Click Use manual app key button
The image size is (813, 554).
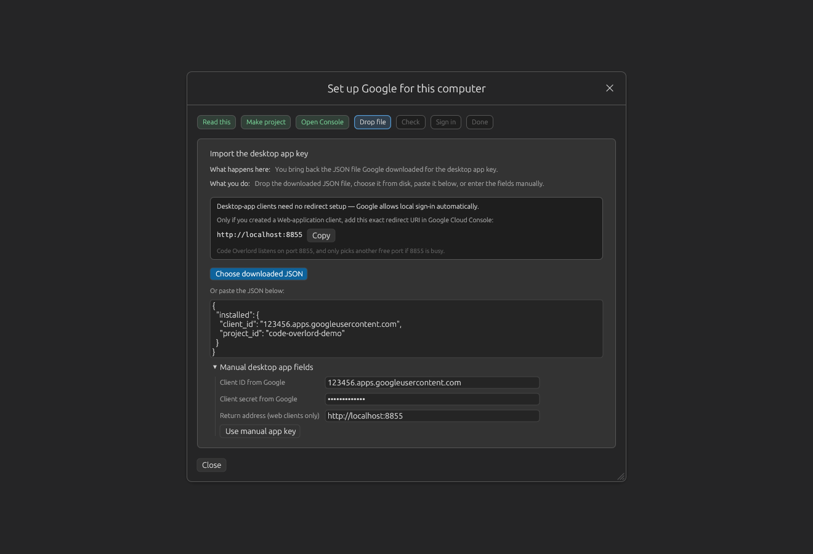click(x=260, y=431)
